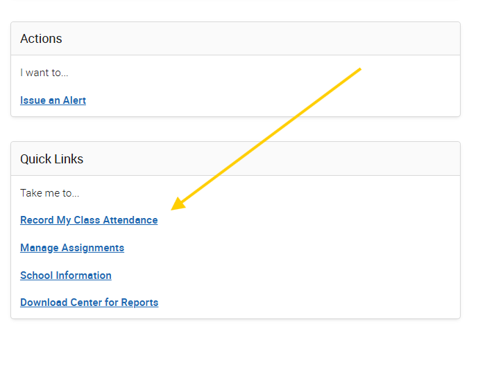The width and height of the screenshot is (478, 371).
Task: Open the School Information page
Action: (x=66, y=275)
